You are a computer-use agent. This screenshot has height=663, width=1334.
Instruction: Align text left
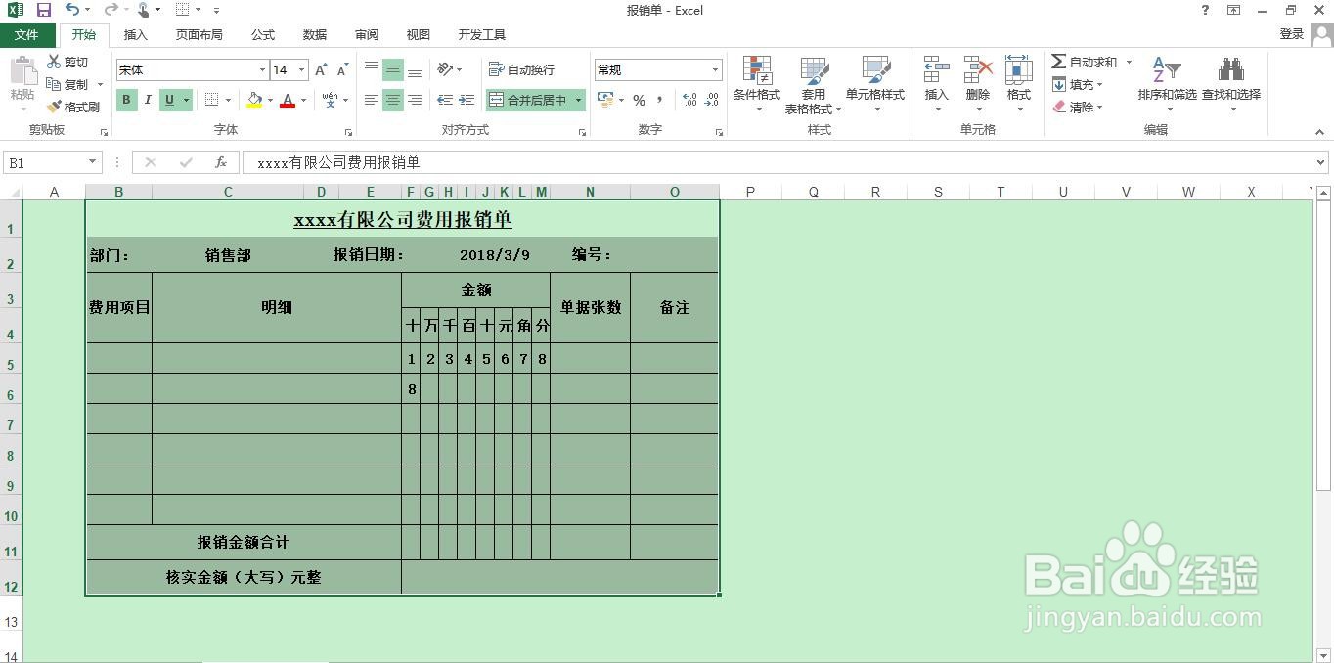click(371, 100)
